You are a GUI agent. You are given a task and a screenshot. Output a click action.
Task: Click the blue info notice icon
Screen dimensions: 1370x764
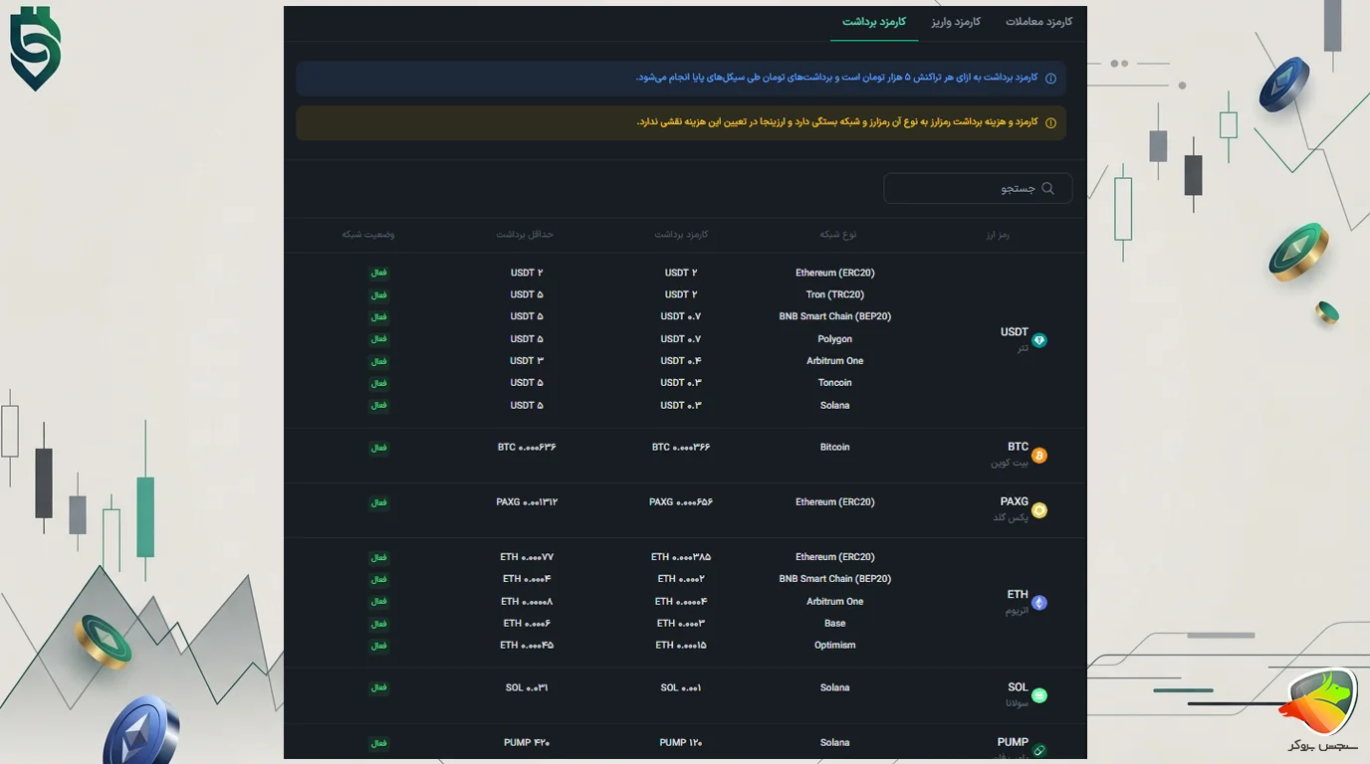1050,79
